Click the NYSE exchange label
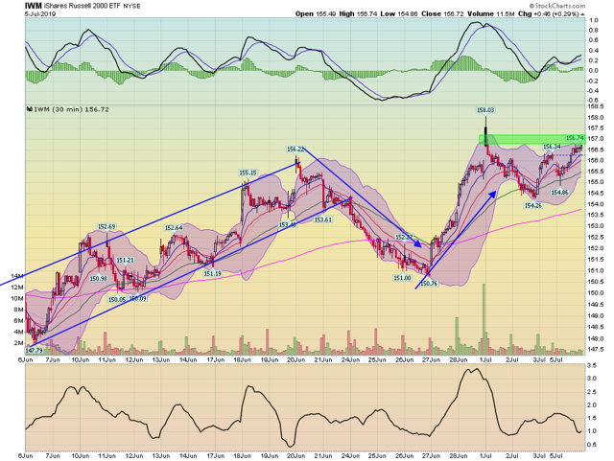This screenshot has height=461, width=614. (x=131, y=7)
